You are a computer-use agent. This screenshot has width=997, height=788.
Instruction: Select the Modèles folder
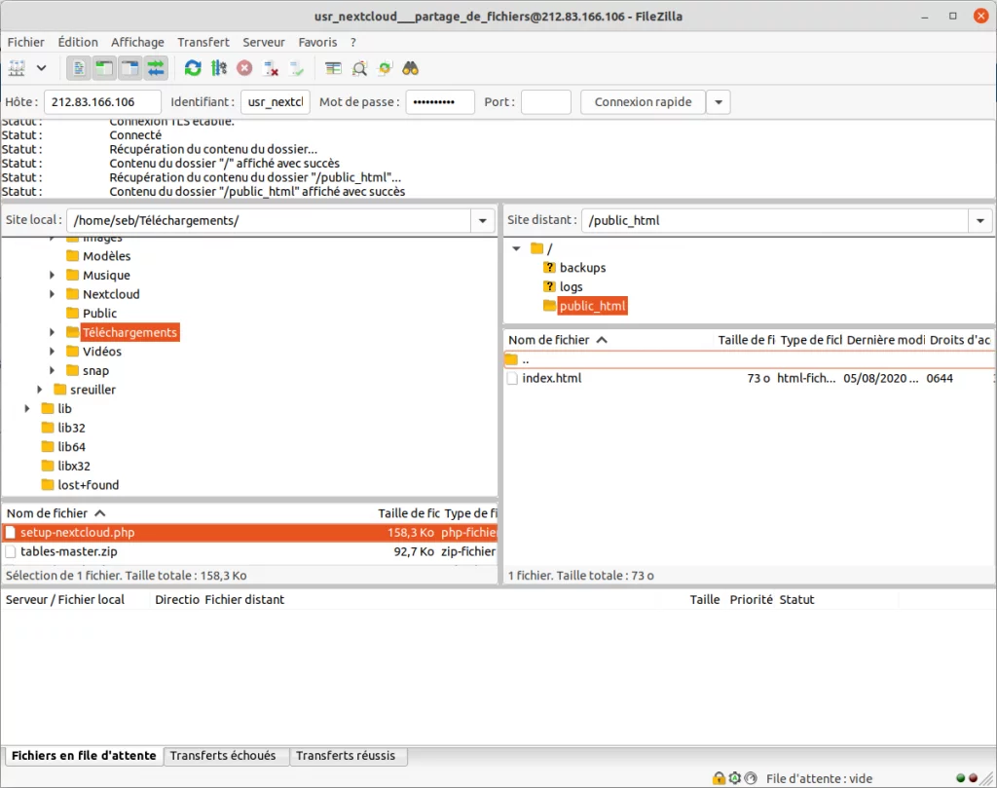click(x=106, y=255)
